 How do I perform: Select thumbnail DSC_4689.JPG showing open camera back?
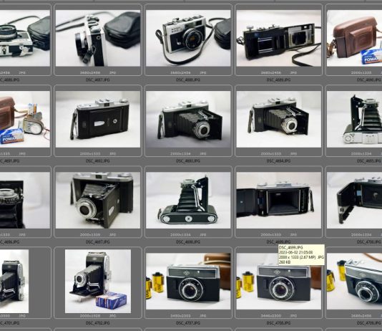(279, 38)
